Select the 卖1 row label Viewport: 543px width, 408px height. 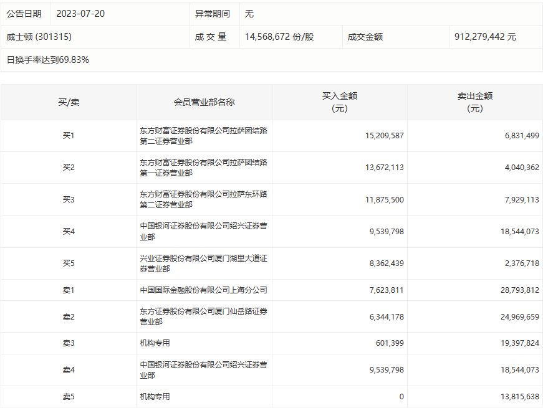(69, 290)
